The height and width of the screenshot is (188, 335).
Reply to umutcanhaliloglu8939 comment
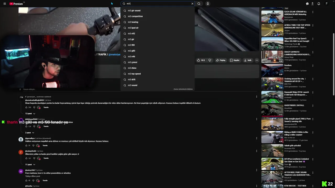pyautogui.click(x=46, y=107)
